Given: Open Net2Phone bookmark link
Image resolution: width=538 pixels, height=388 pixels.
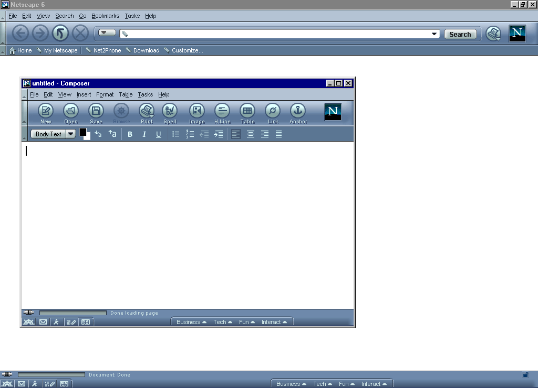Looking at the screenshot, I should click(104, 50).
